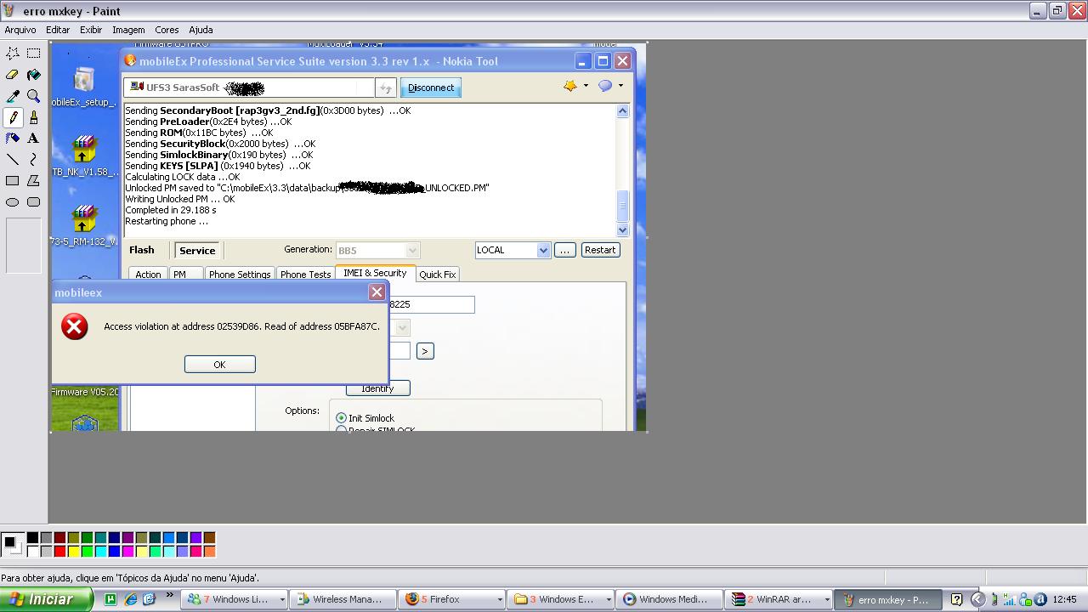
Task: Open the Editar menu
Action: point(58,30)
